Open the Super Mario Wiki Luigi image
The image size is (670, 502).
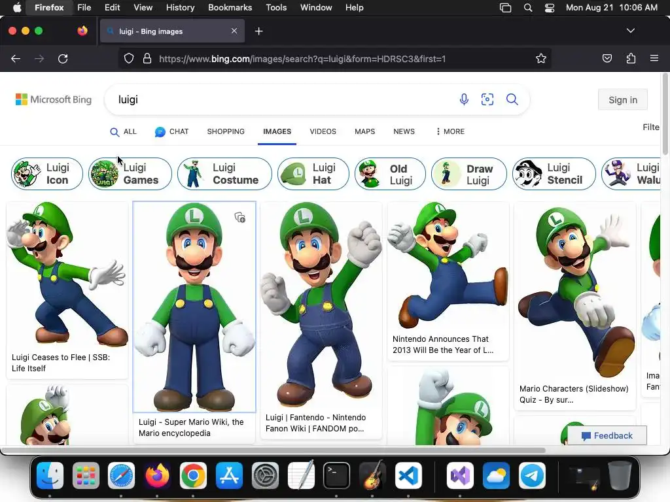click(x=194, y=307)
